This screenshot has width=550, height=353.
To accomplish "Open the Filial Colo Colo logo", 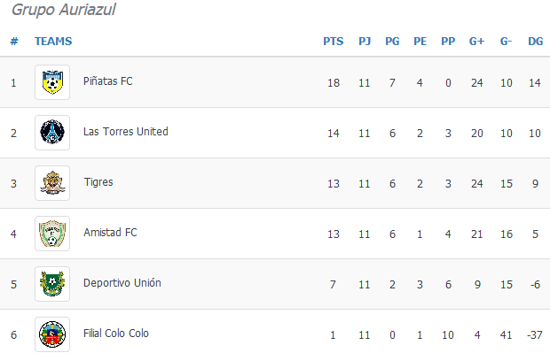I will [x=52, y=334].
